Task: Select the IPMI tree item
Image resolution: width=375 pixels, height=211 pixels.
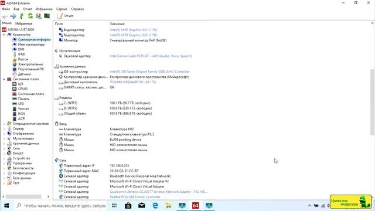Action: point(21,55)
